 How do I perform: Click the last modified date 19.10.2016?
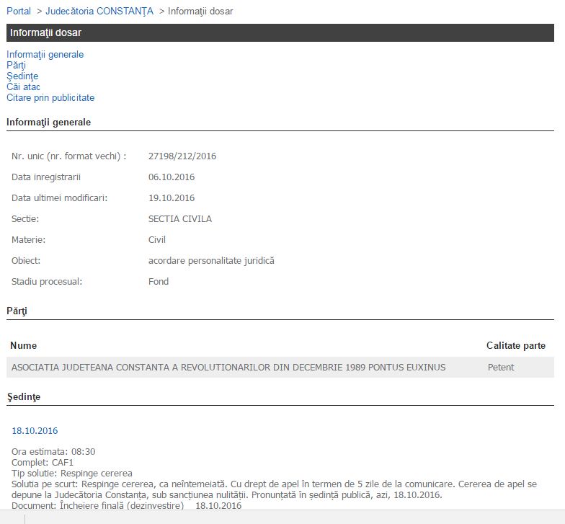click(x=172, y=197)
